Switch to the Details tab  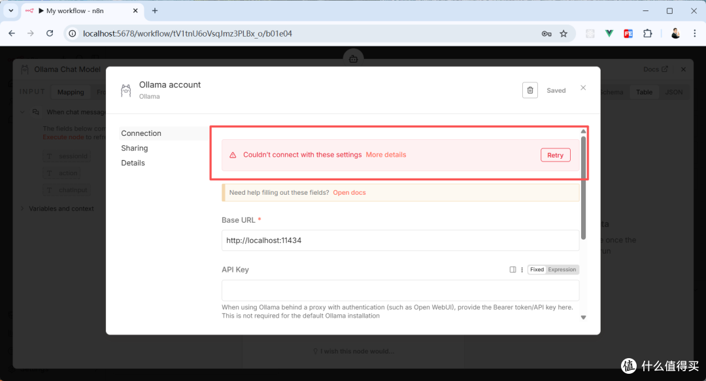coord(133,163)
